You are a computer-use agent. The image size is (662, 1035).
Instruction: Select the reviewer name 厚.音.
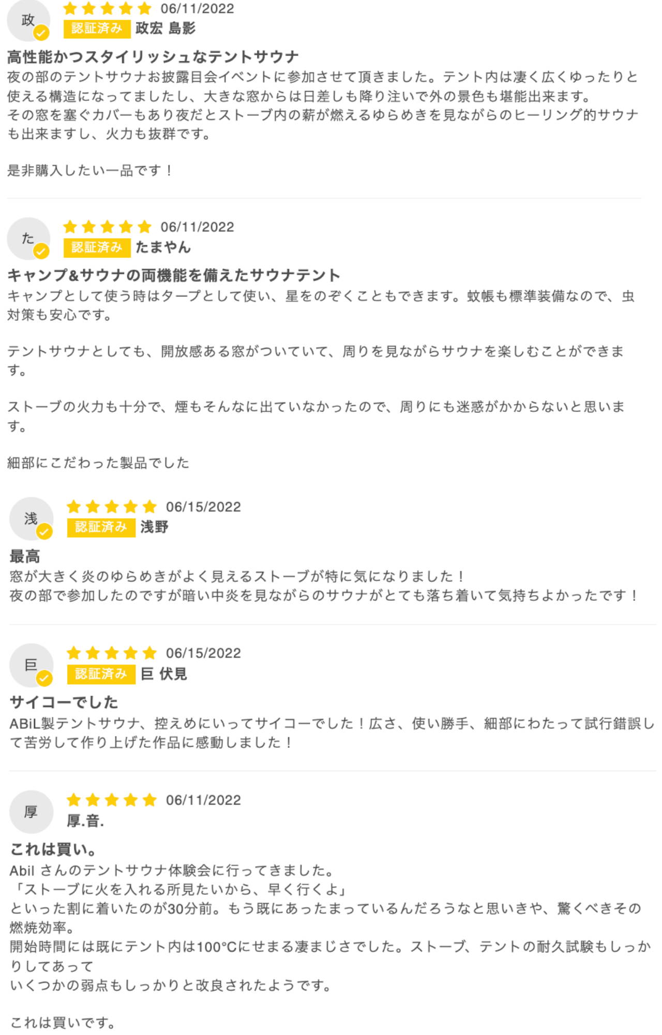[x=85, y=821]
